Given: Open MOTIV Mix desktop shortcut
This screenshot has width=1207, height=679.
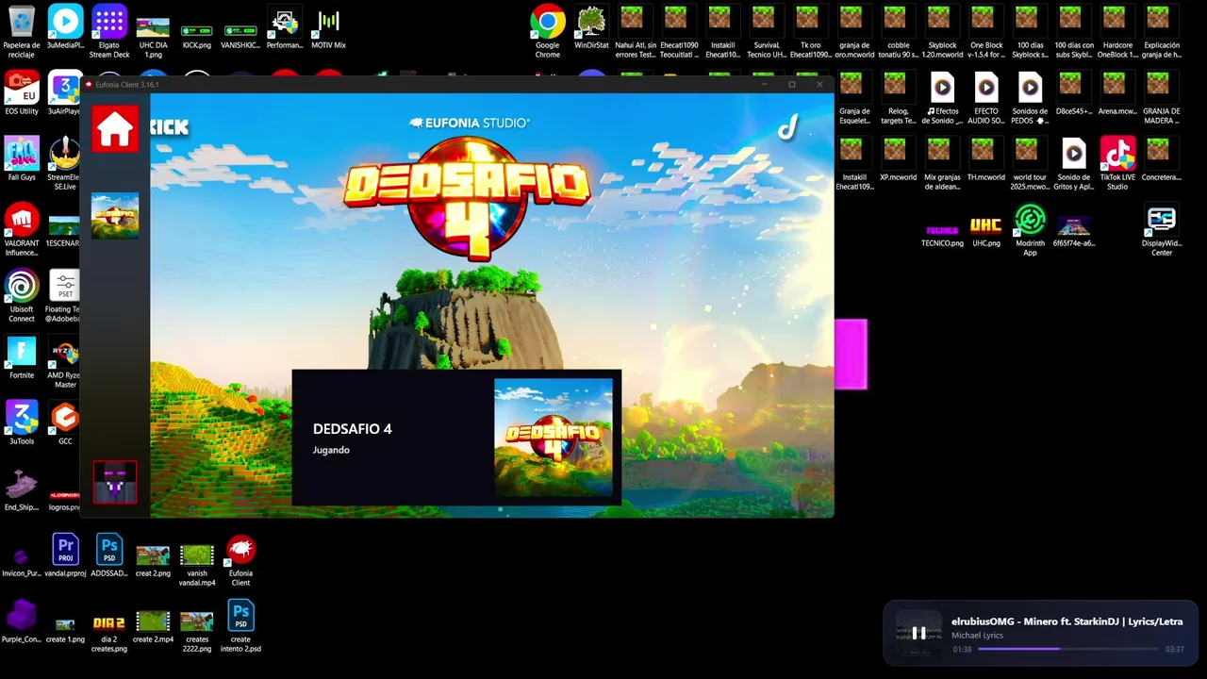Looking at the screenshot, I should [328, 28].
